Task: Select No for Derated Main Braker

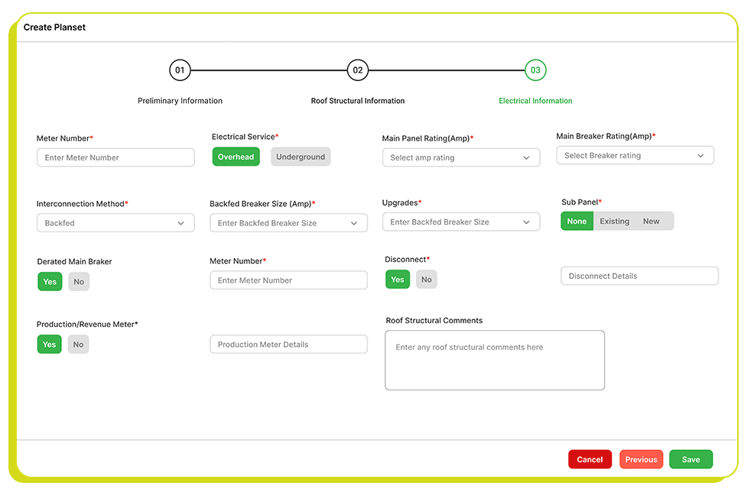Action: pos(79,282)
